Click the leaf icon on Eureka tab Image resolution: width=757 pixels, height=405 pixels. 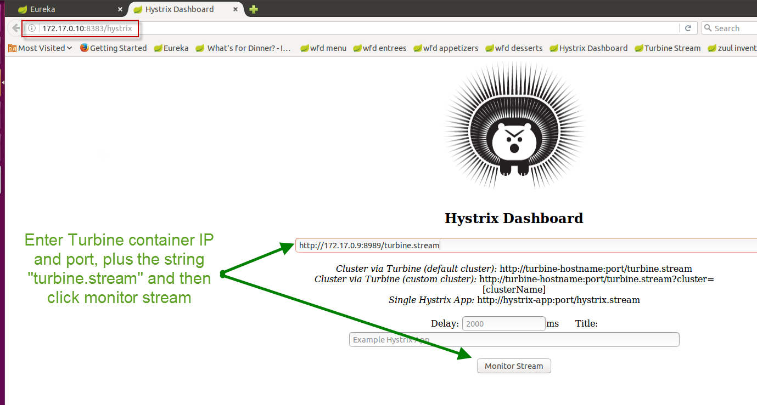point(23,9)
